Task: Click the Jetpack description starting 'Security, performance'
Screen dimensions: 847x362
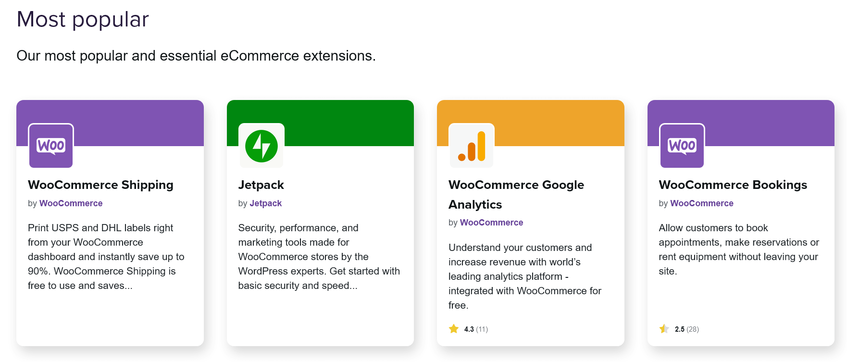Action: click(319, 257)
